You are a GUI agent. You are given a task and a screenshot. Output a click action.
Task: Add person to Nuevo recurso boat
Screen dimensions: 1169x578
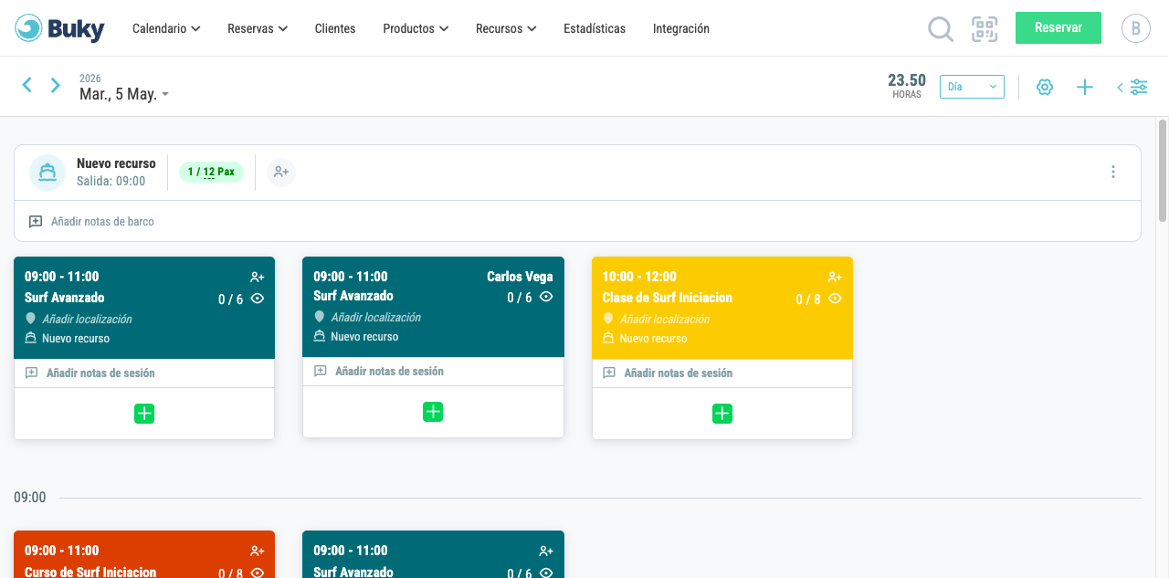pyautogui.click(x=281, y=172)
